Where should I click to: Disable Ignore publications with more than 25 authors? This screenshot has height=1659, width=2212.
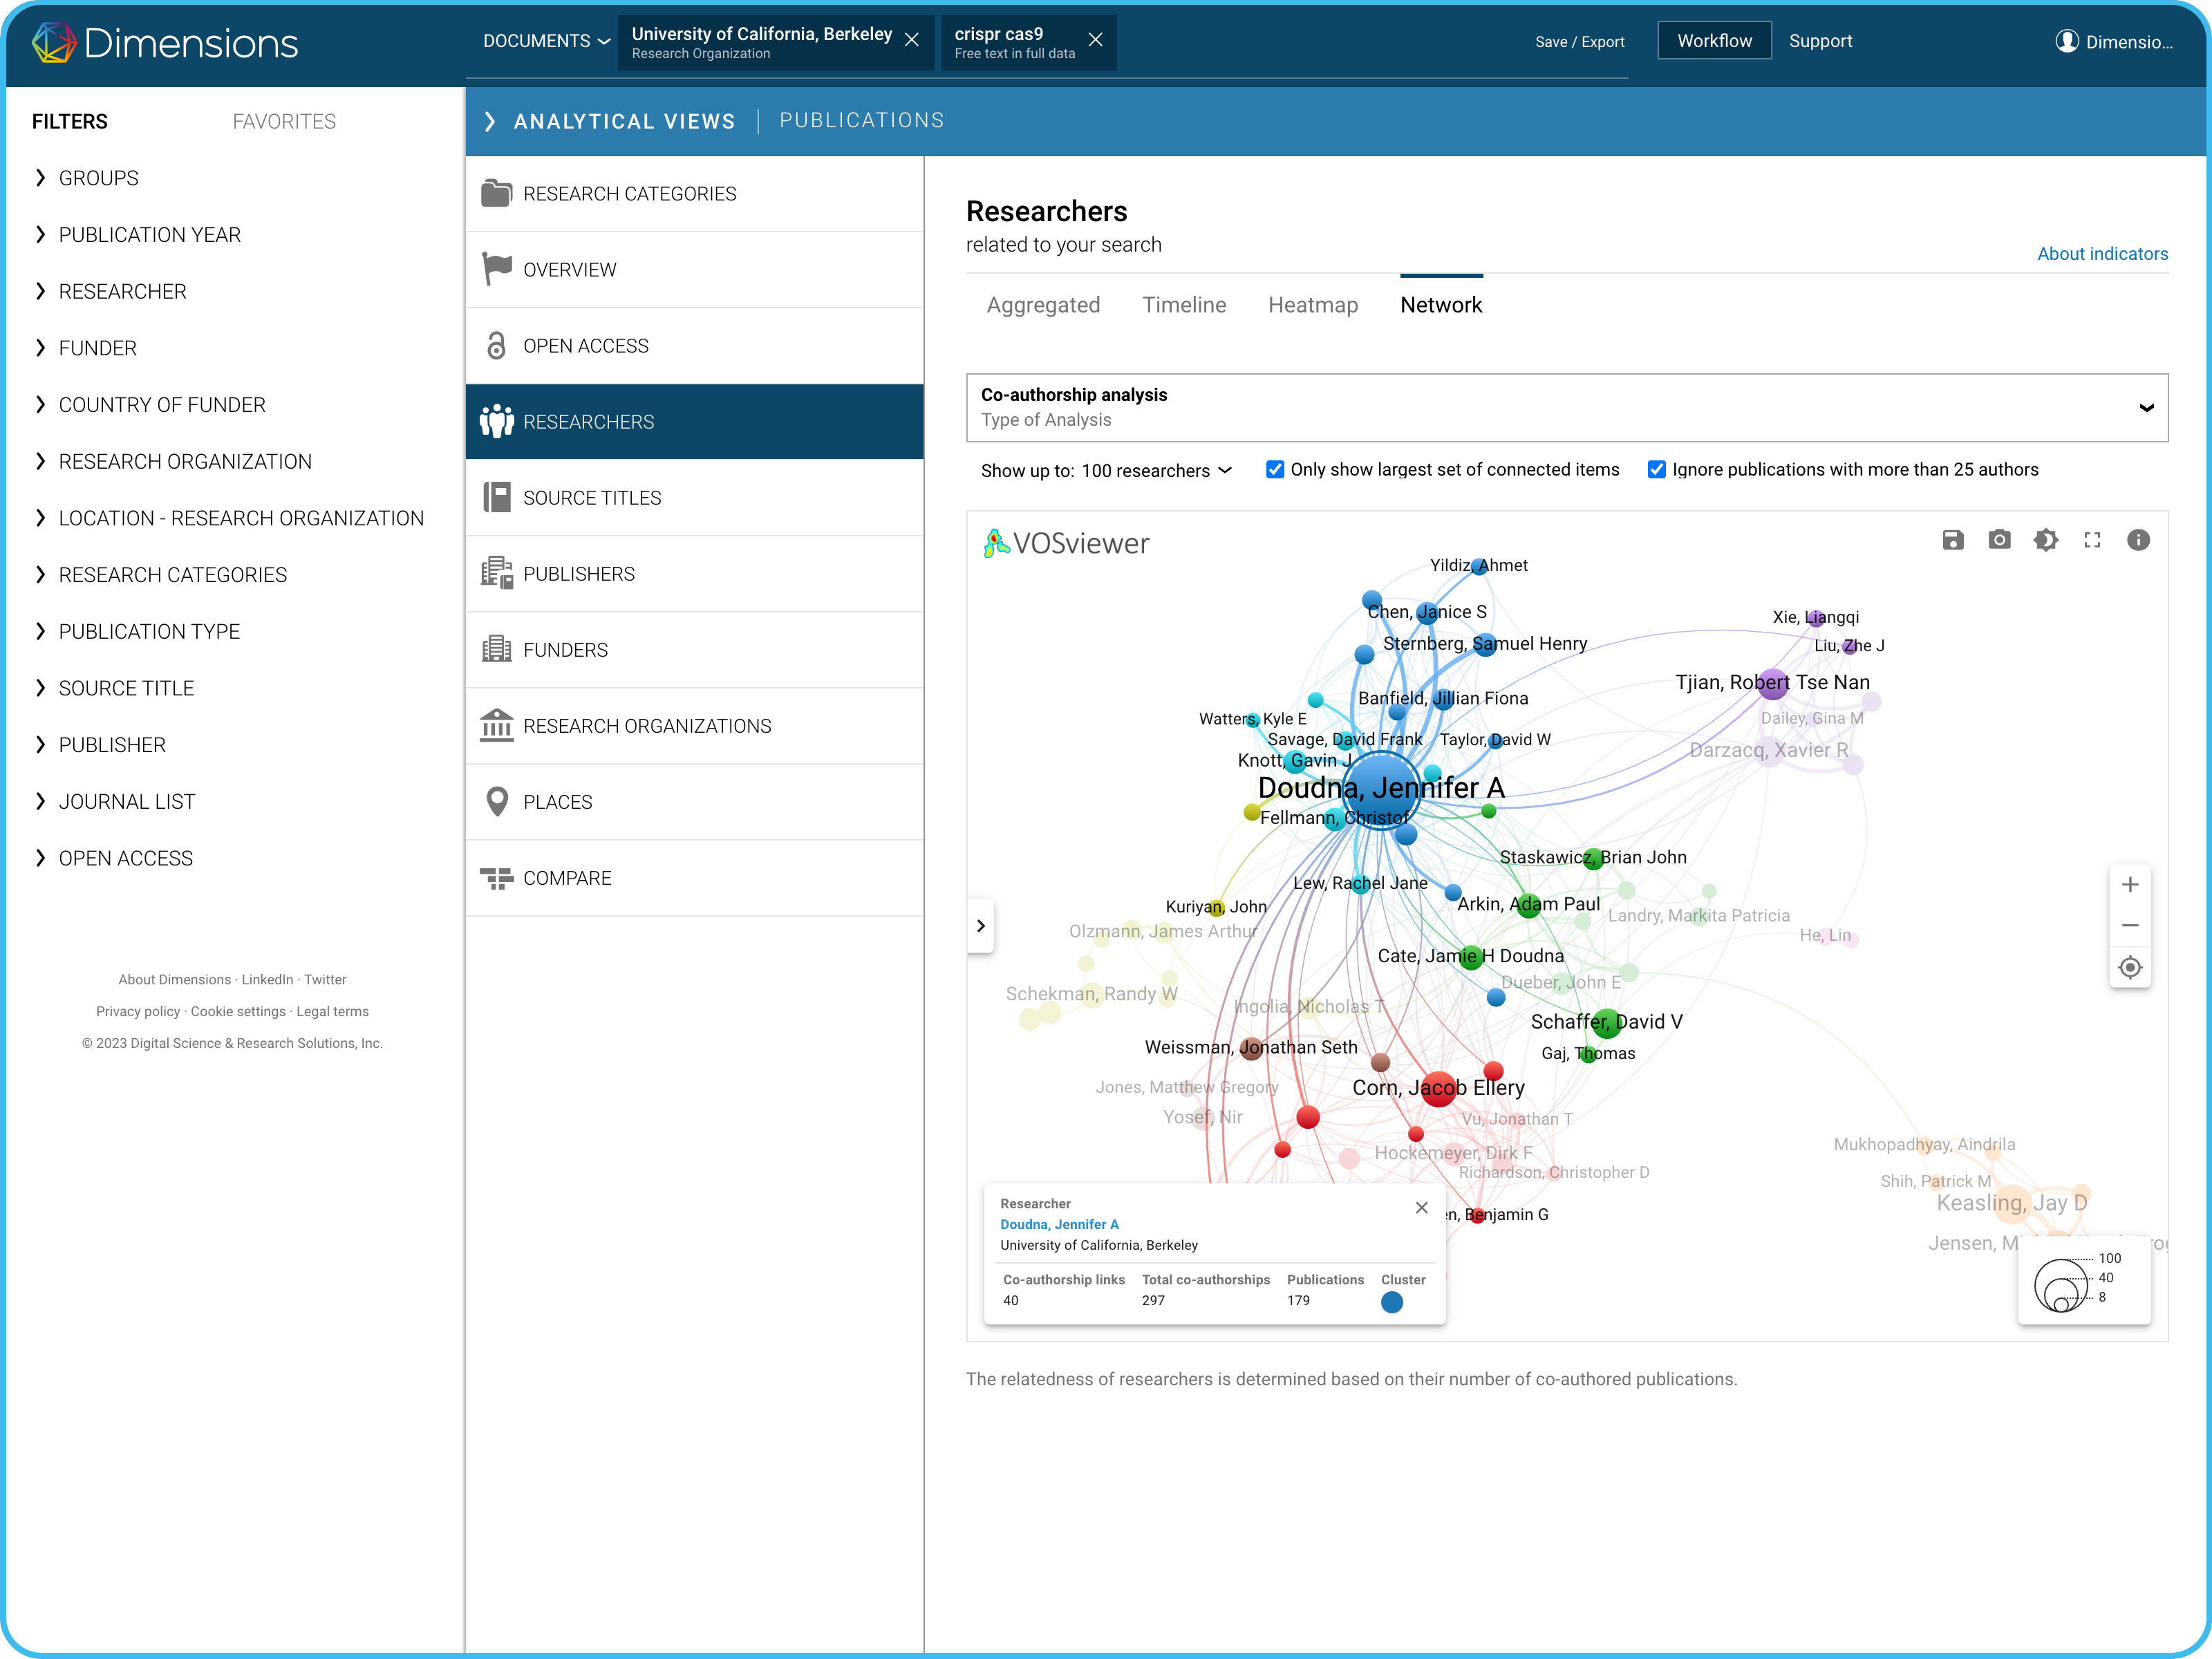point(1657,470)
